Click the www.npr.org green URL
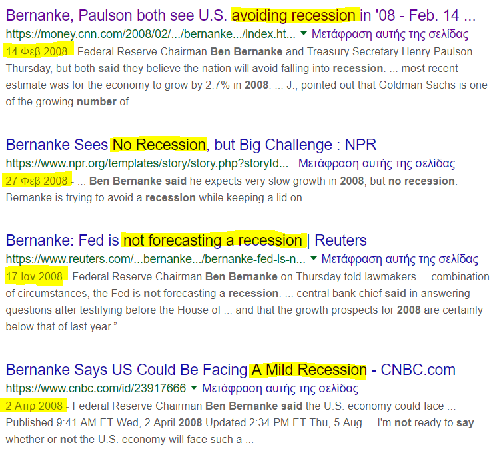 coord(147,163)
